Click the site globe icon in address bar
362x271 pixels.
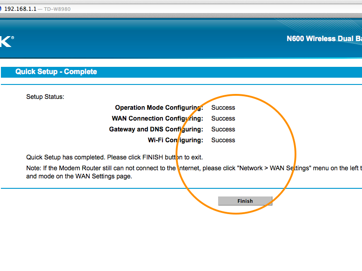1,9
